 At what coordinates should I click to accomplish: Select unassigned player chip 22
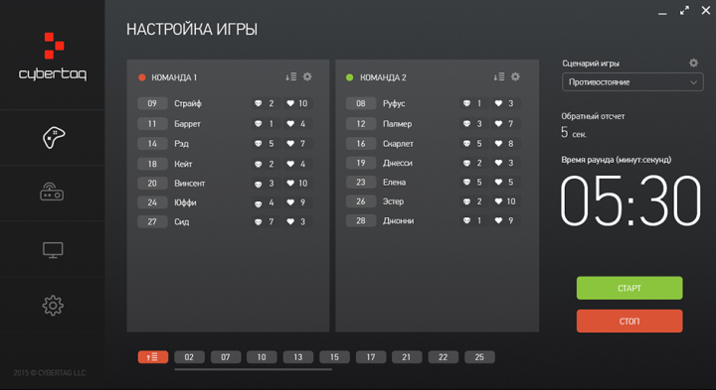click(x=443, y=357)
